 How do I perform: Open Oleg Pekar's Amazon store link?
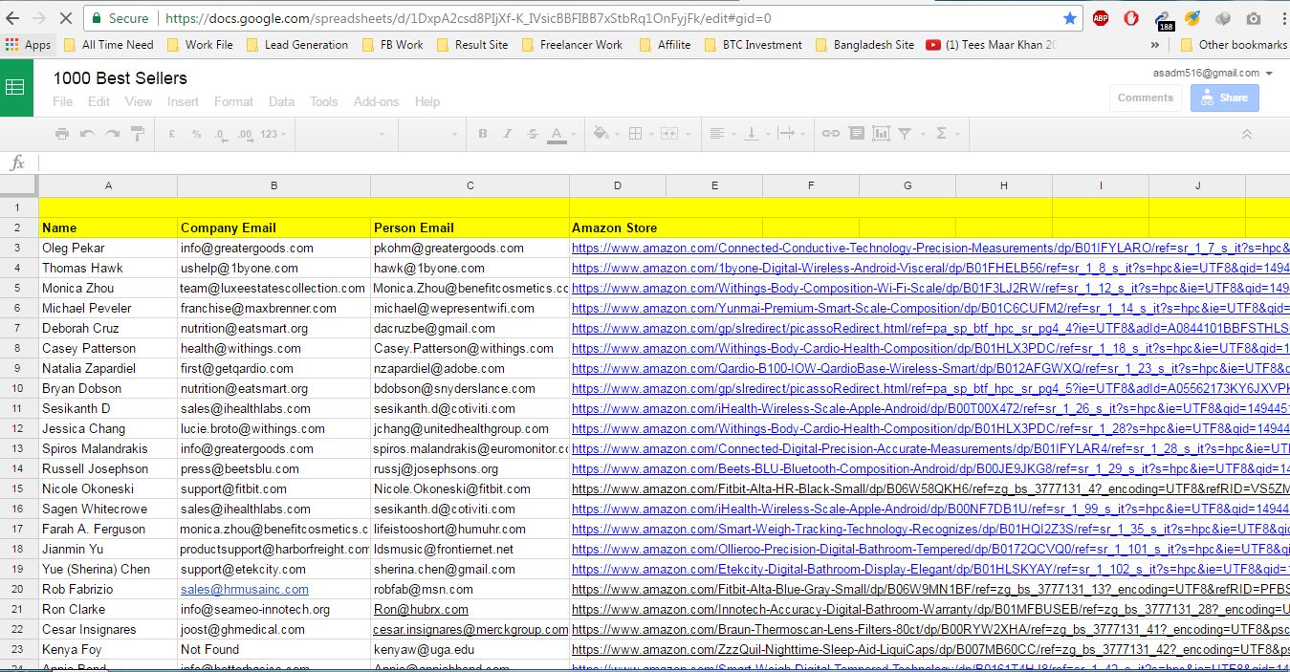click(929, 248)
